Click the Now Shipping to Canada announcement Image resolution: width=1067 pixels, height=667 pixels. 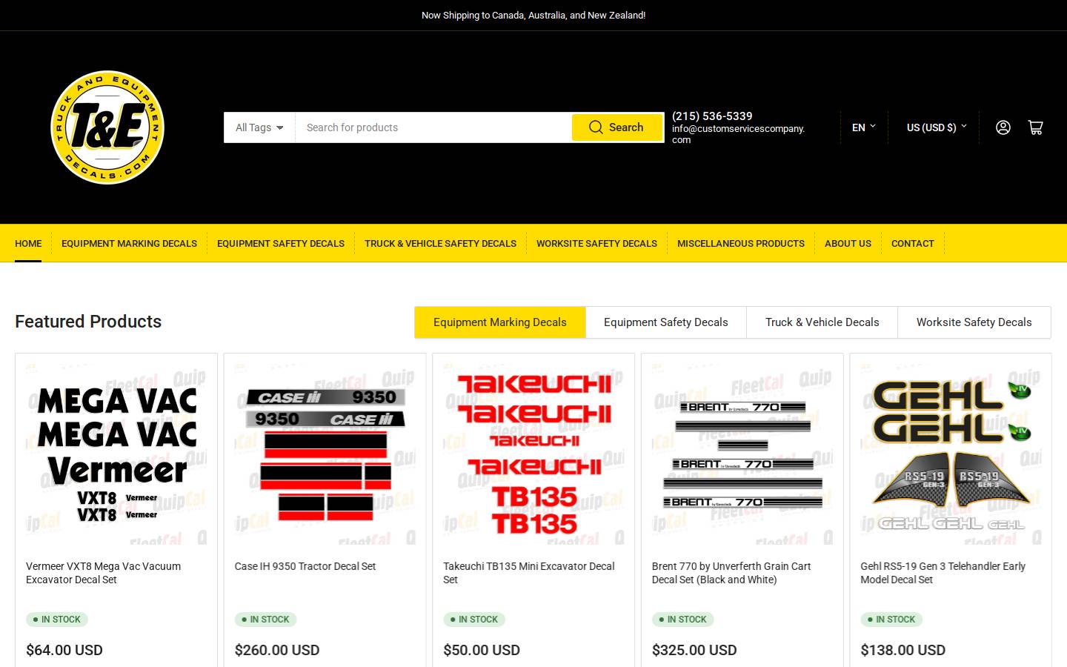(533, 15)
